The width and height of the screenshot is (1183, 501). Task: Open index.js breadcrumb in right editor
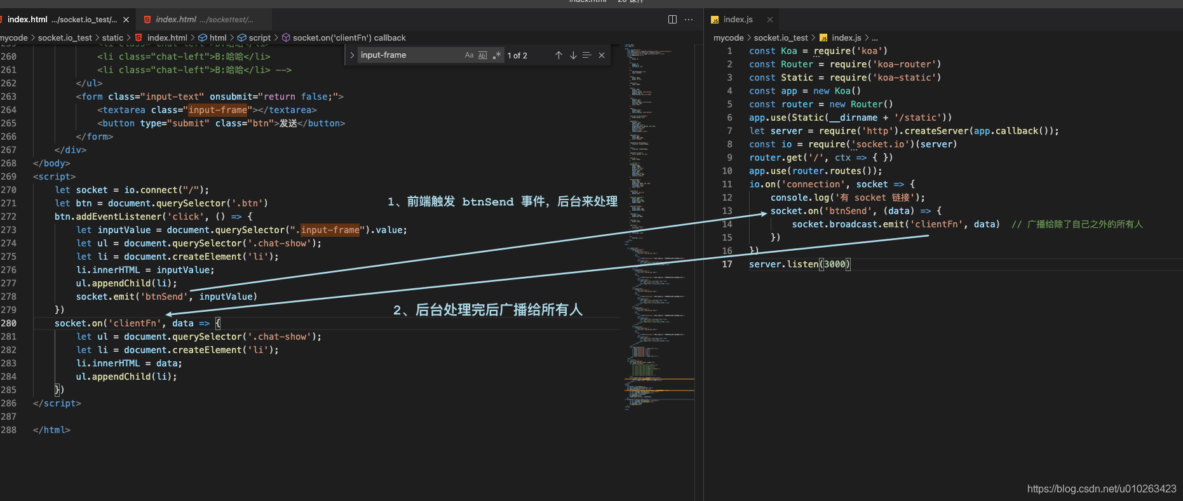(x=846, y=37)
